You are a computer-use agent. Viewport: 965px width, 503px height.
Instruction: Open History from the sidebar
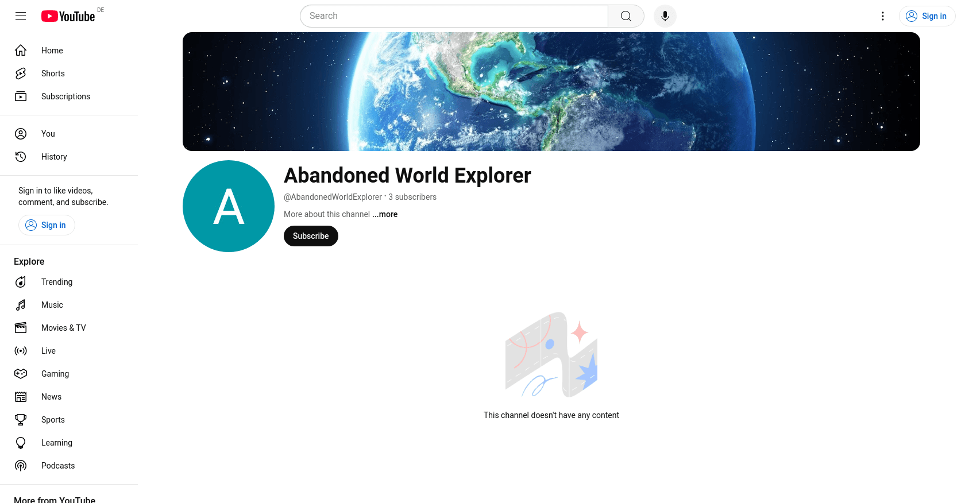pos(54,157)
